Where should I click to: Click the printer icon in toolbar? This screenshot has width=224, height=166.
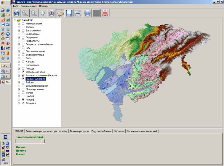tap(78, 13)
